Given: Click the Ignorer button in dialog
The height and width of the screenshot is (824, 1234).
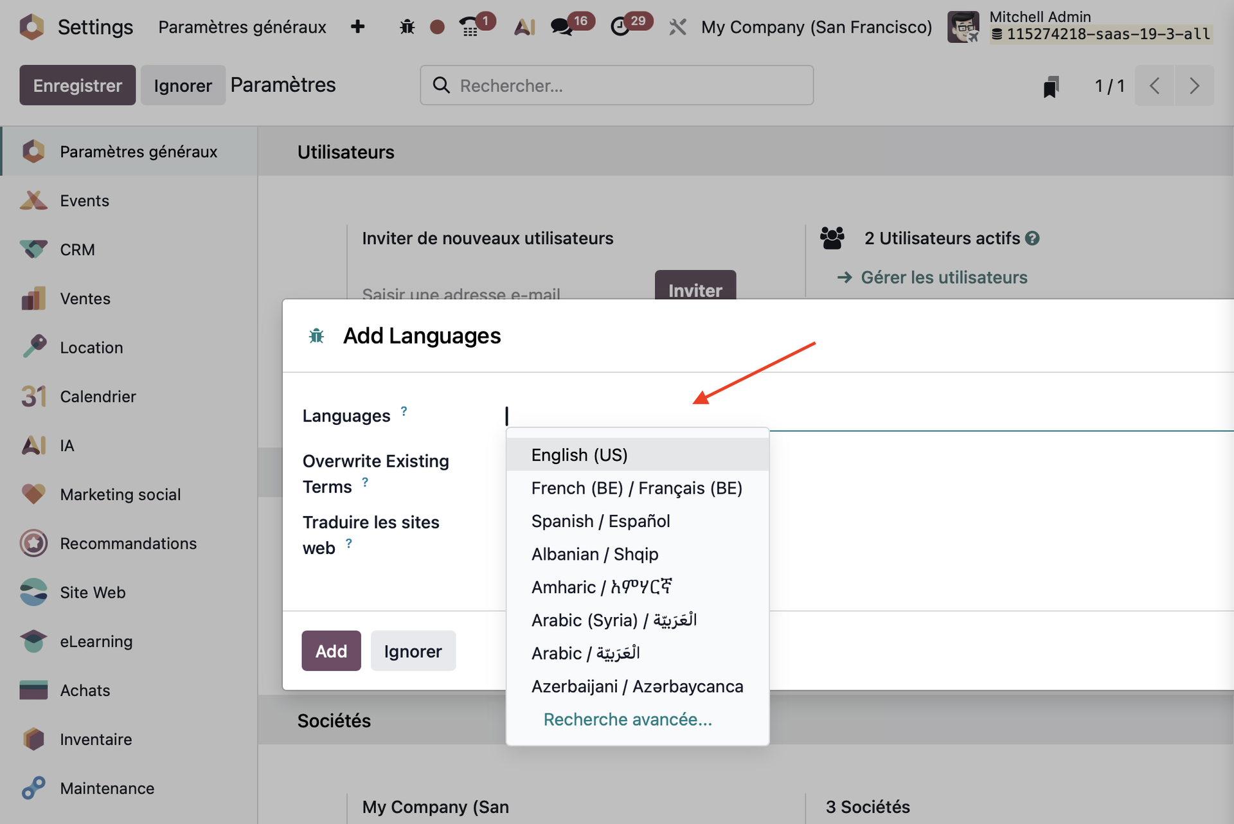Looking at the screenshot, I should (413, 651).
